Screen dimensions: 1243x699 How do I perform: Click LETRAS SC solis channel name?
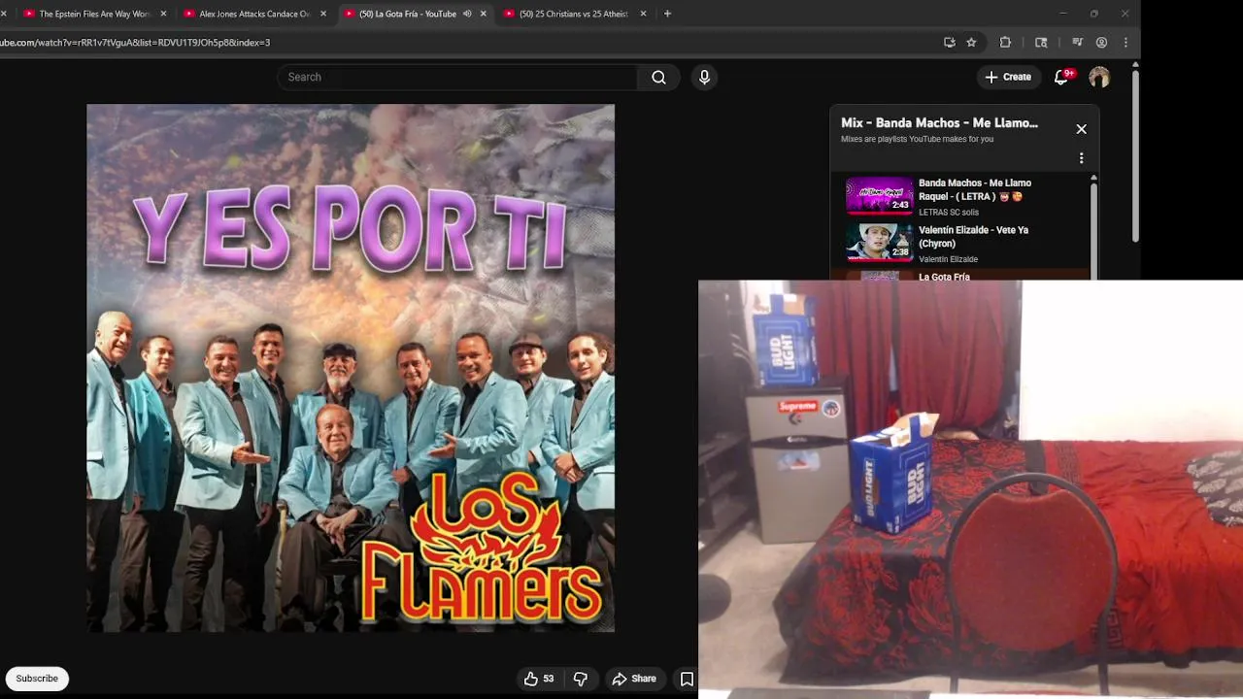coord(949,212)
